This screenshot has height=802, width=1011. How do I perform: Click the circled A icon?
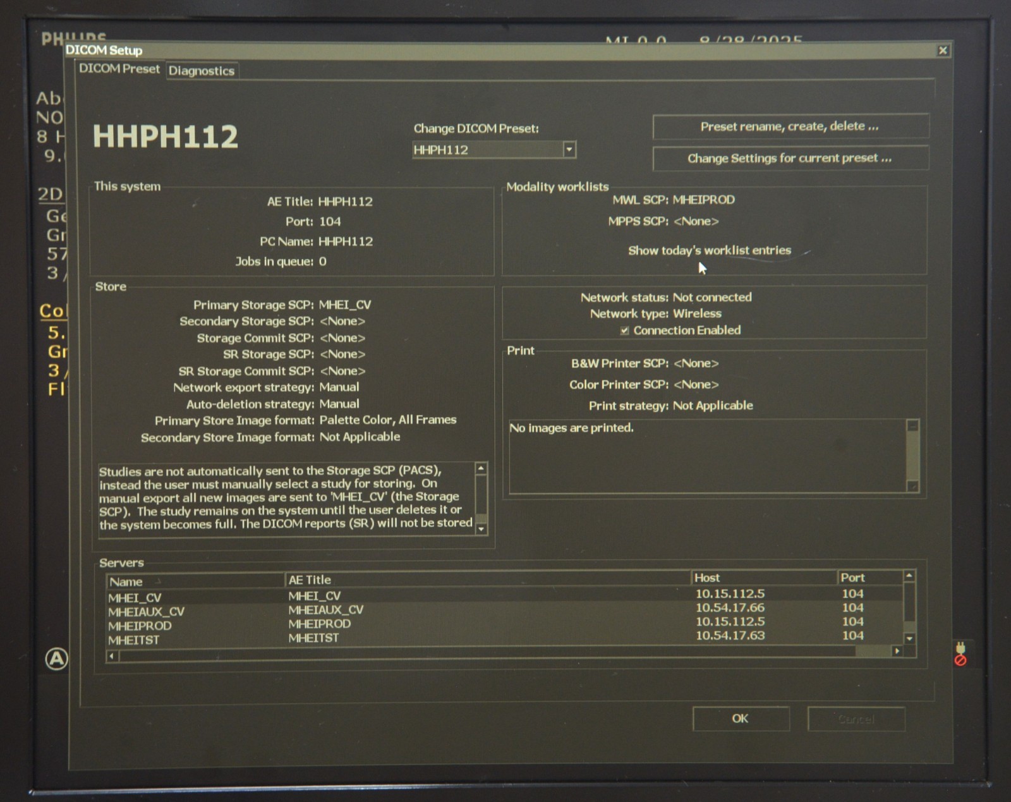(x=57, y=659)
